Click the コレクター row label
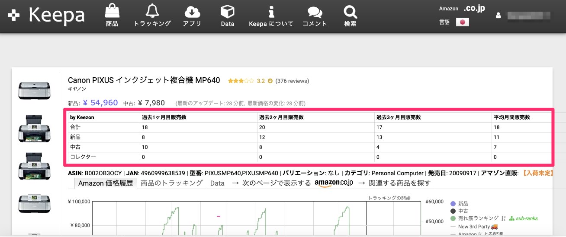The image size is (566, 237). (x=83, y=156)
